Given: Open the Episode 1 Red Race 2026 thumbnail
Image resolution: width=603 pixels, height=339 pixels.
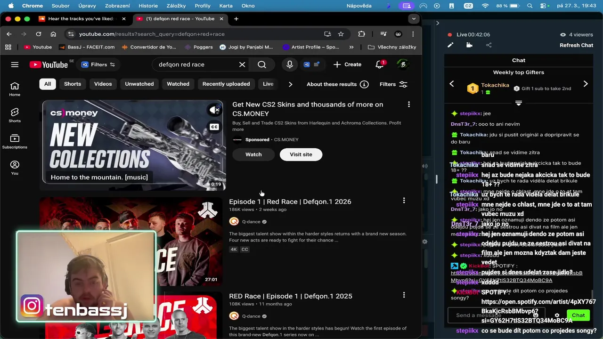Looking at the screenshot, I should 131,242.
